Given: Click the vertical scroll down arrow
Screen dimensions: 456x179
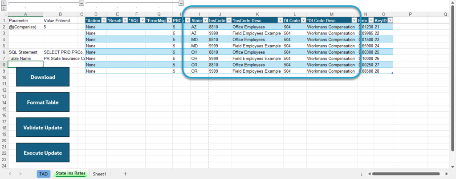Looking at the screenshot, I should (x=452, y=167).
